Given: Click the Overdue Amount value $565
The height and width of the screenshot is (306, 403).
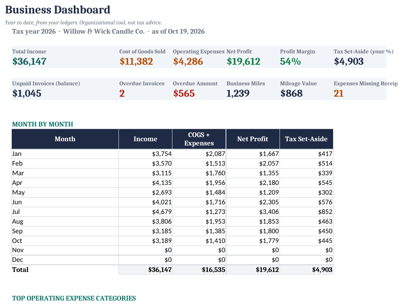Looking at the screenshot, I should (184, 93).
